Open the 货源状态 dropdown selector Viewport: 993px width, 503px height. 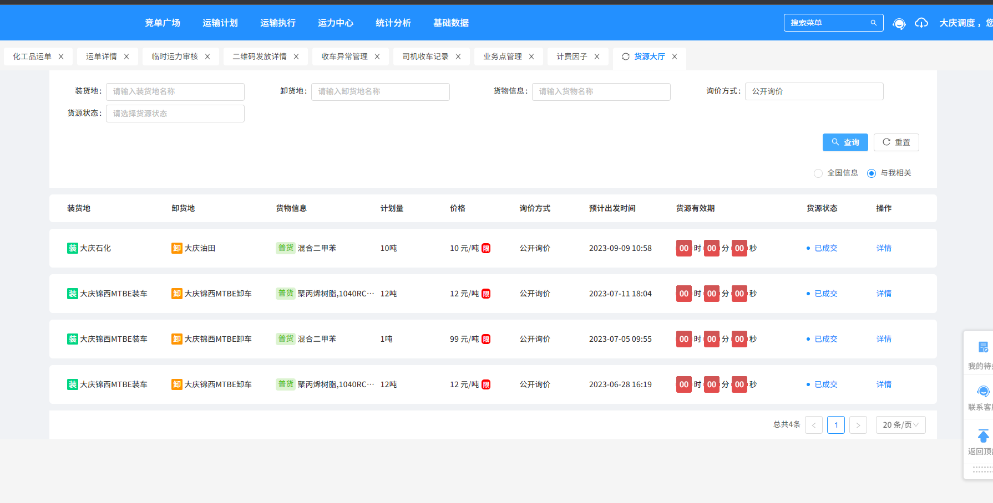[x=175, y=114]
